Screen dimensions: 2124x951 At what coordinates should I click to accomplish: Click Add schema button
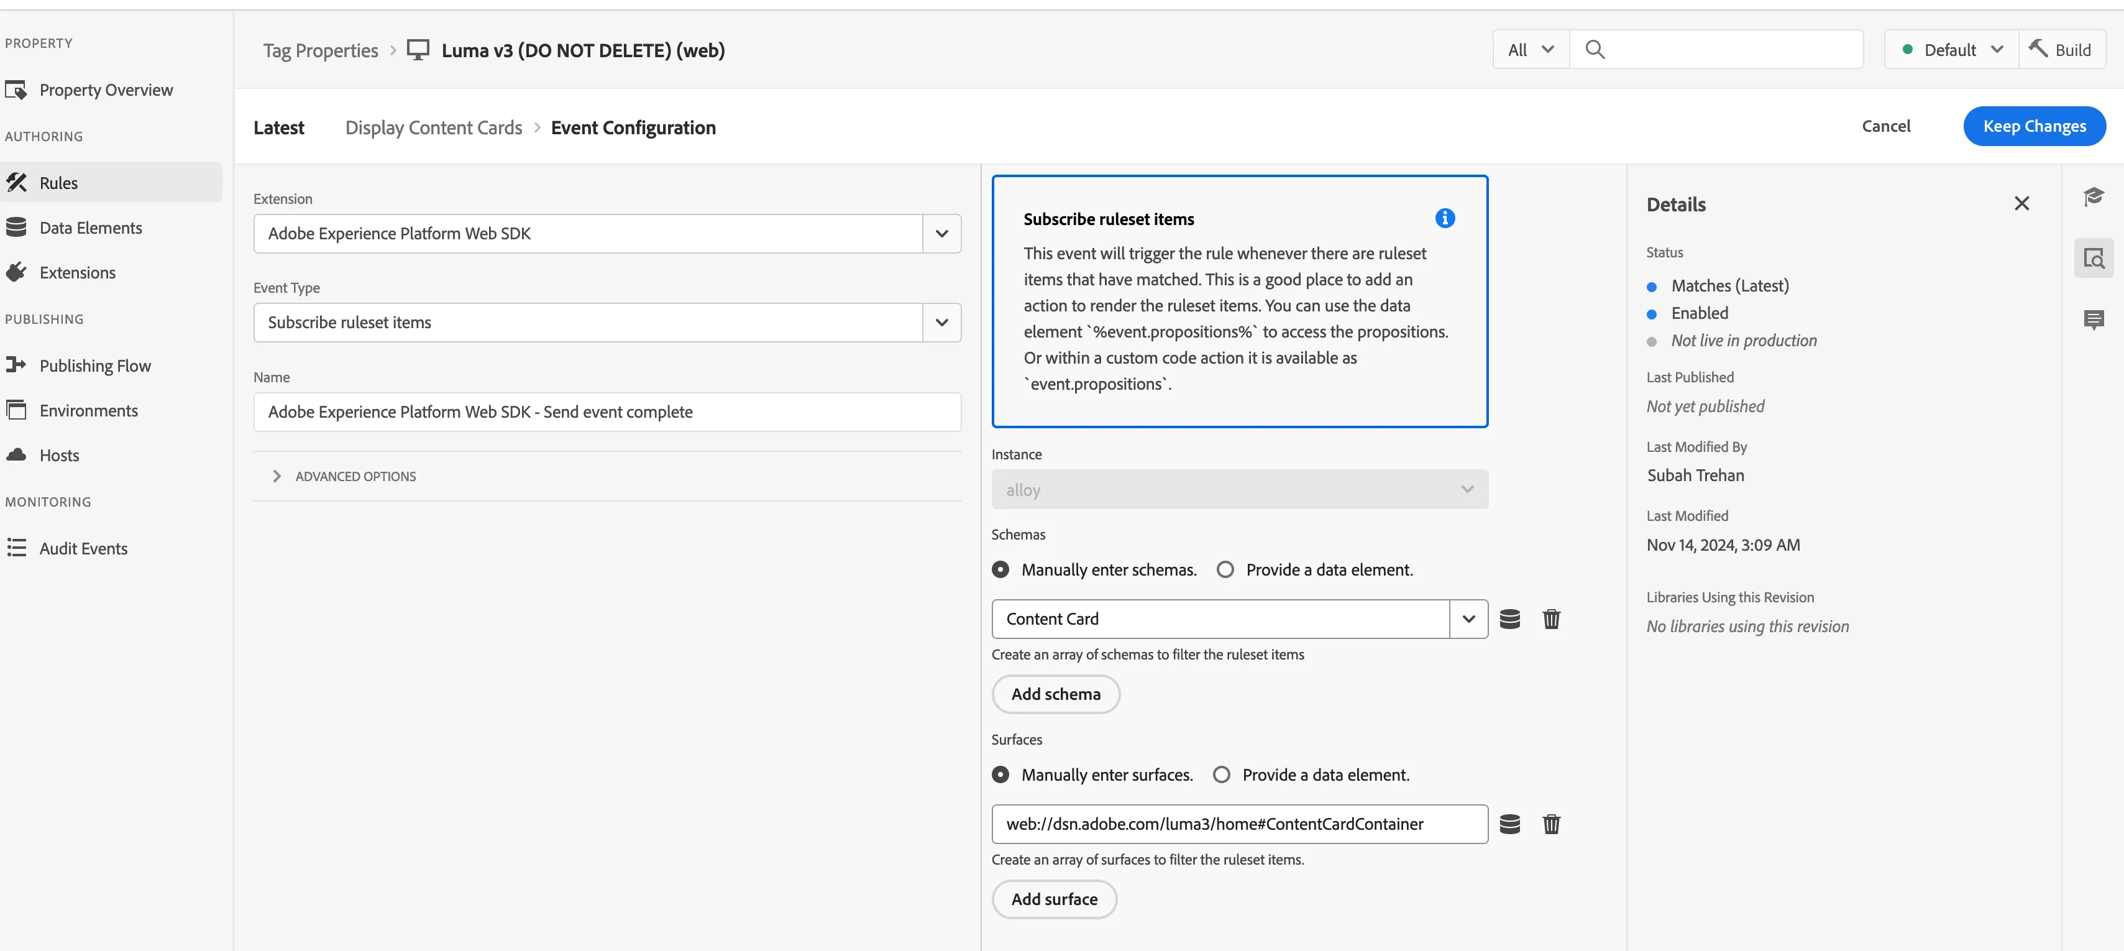point(1055,694)
